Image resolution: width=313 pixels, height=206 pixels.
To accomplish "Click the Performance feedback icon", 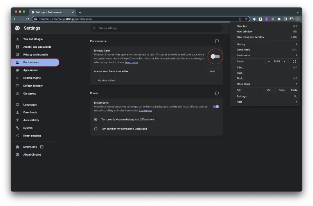I will click(217, 41).
